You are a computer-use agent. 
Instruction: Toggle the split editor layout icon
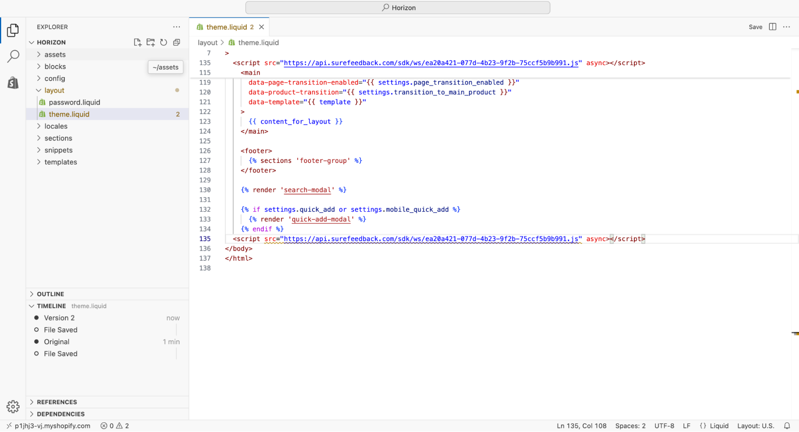click(x=772, y=27)
